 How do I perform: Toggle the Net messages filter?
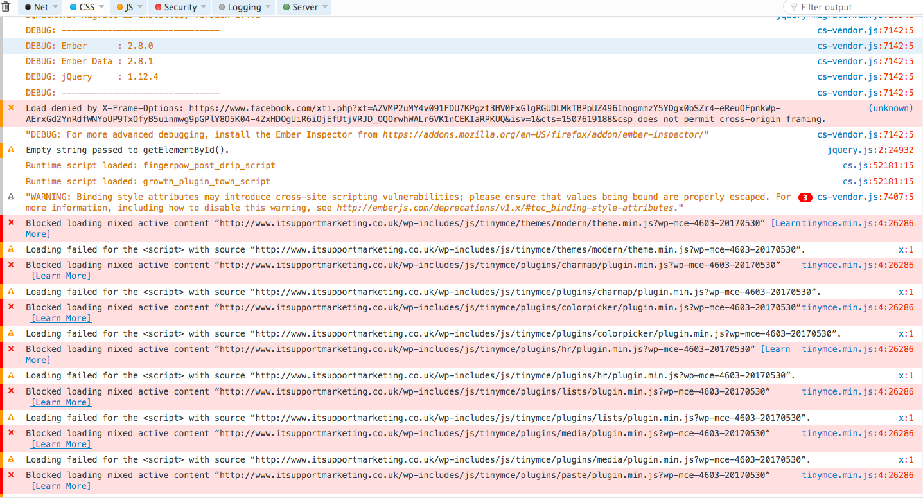click(36, 7)
